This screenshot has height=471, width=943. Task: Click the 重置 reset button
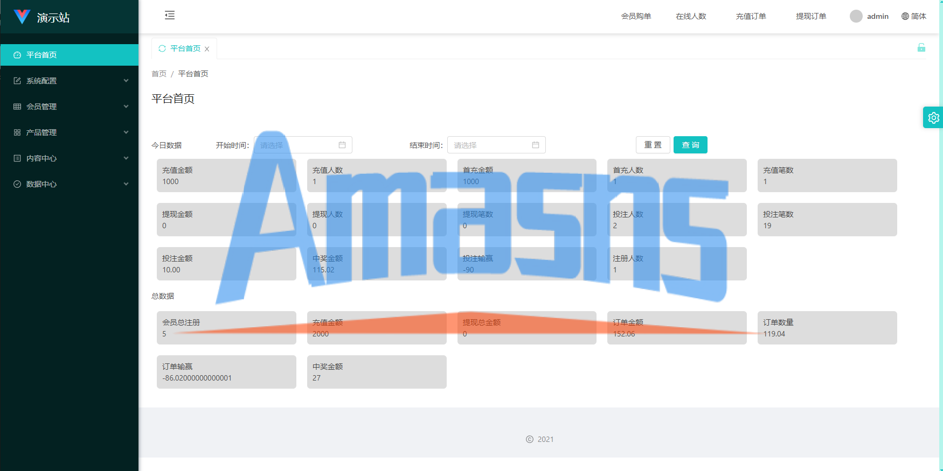tap(653, 145)
